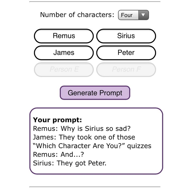The height and width of the screenshot is (188, 190).
Task: Select the Peter name field
Action: tap(126, 53)
